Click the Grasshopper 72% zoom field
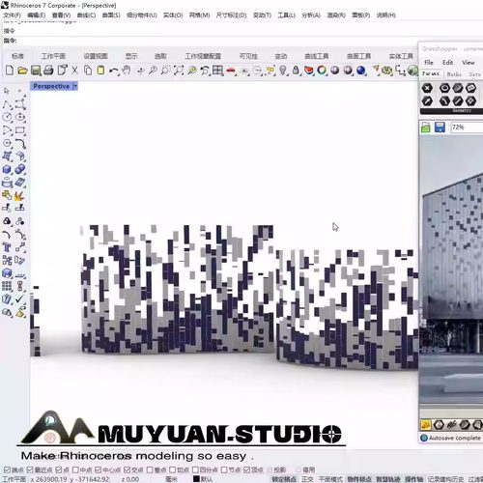Viewport: 483px width, 483px height. pyautogui.click(x=467, y=128)
